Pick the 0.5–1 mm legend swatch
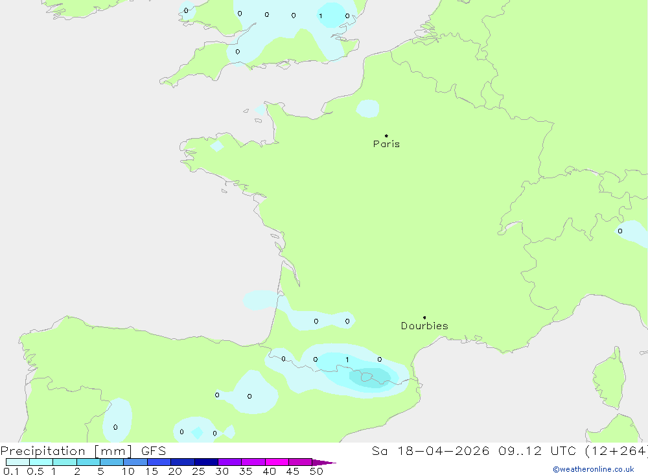648x475 pixels. [x=41, y=462]
